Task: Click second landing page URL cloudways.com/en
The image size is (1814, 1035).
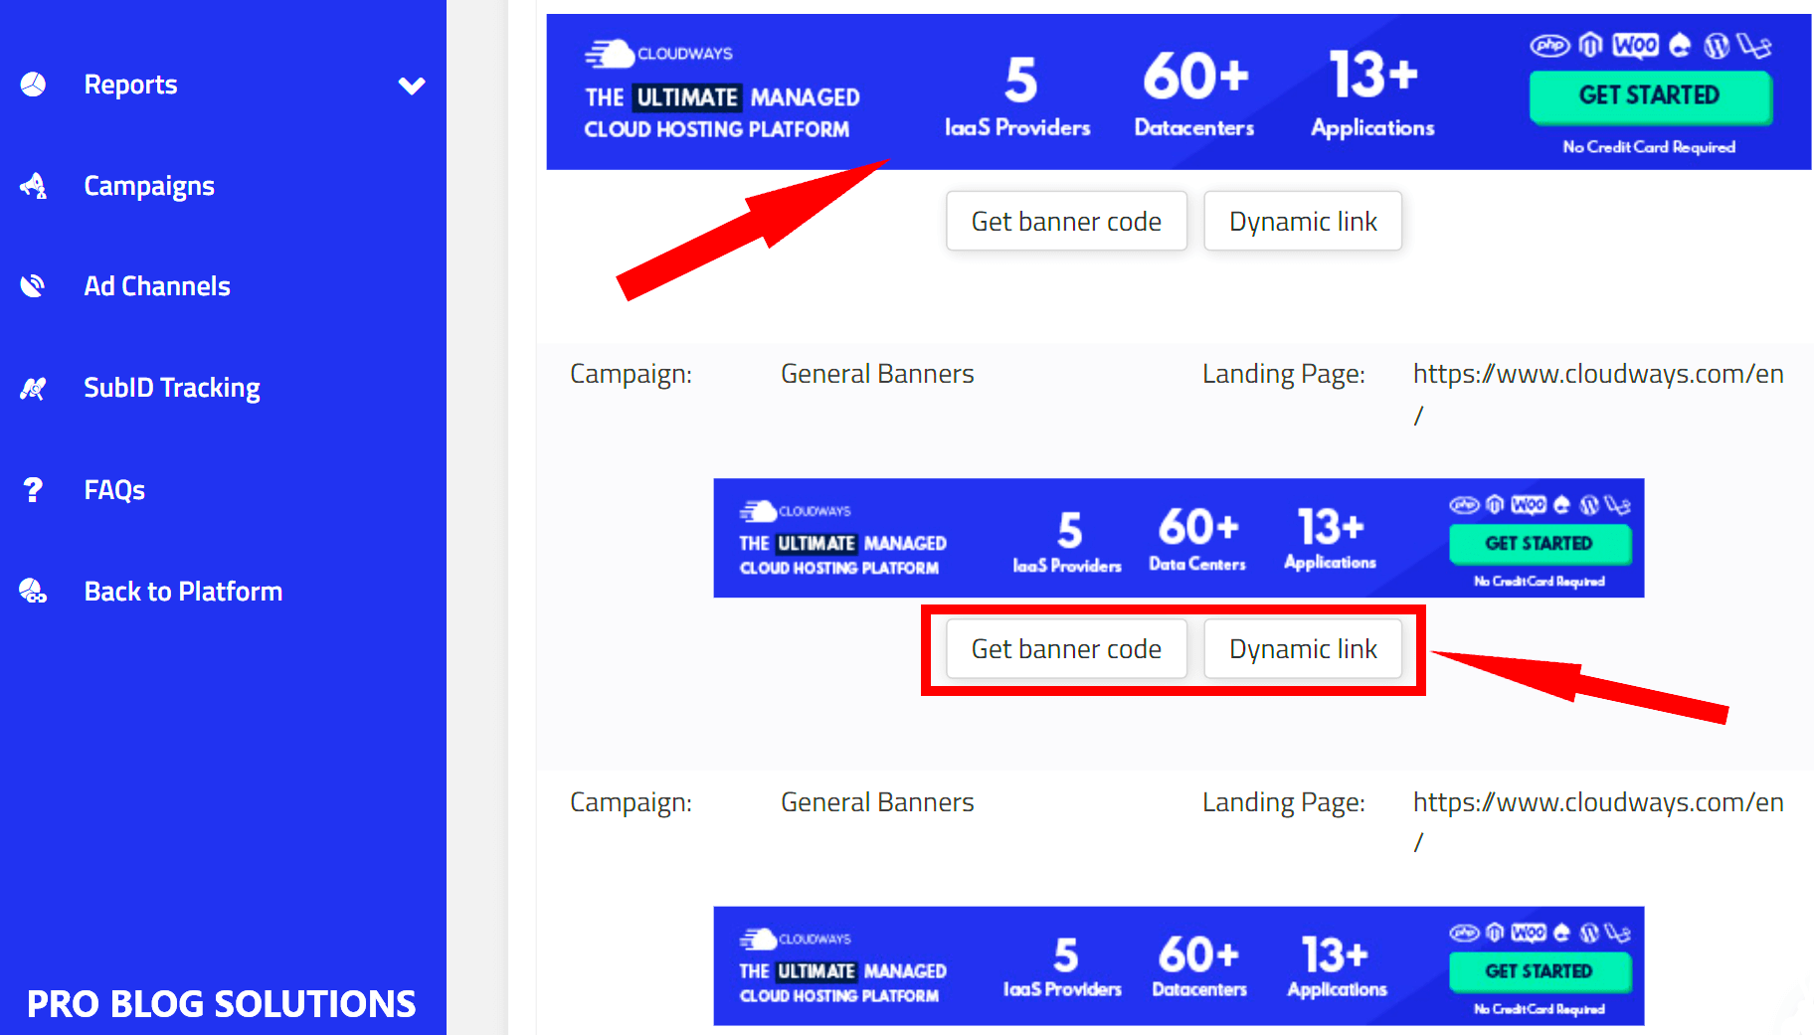Action: (1598, 821)
